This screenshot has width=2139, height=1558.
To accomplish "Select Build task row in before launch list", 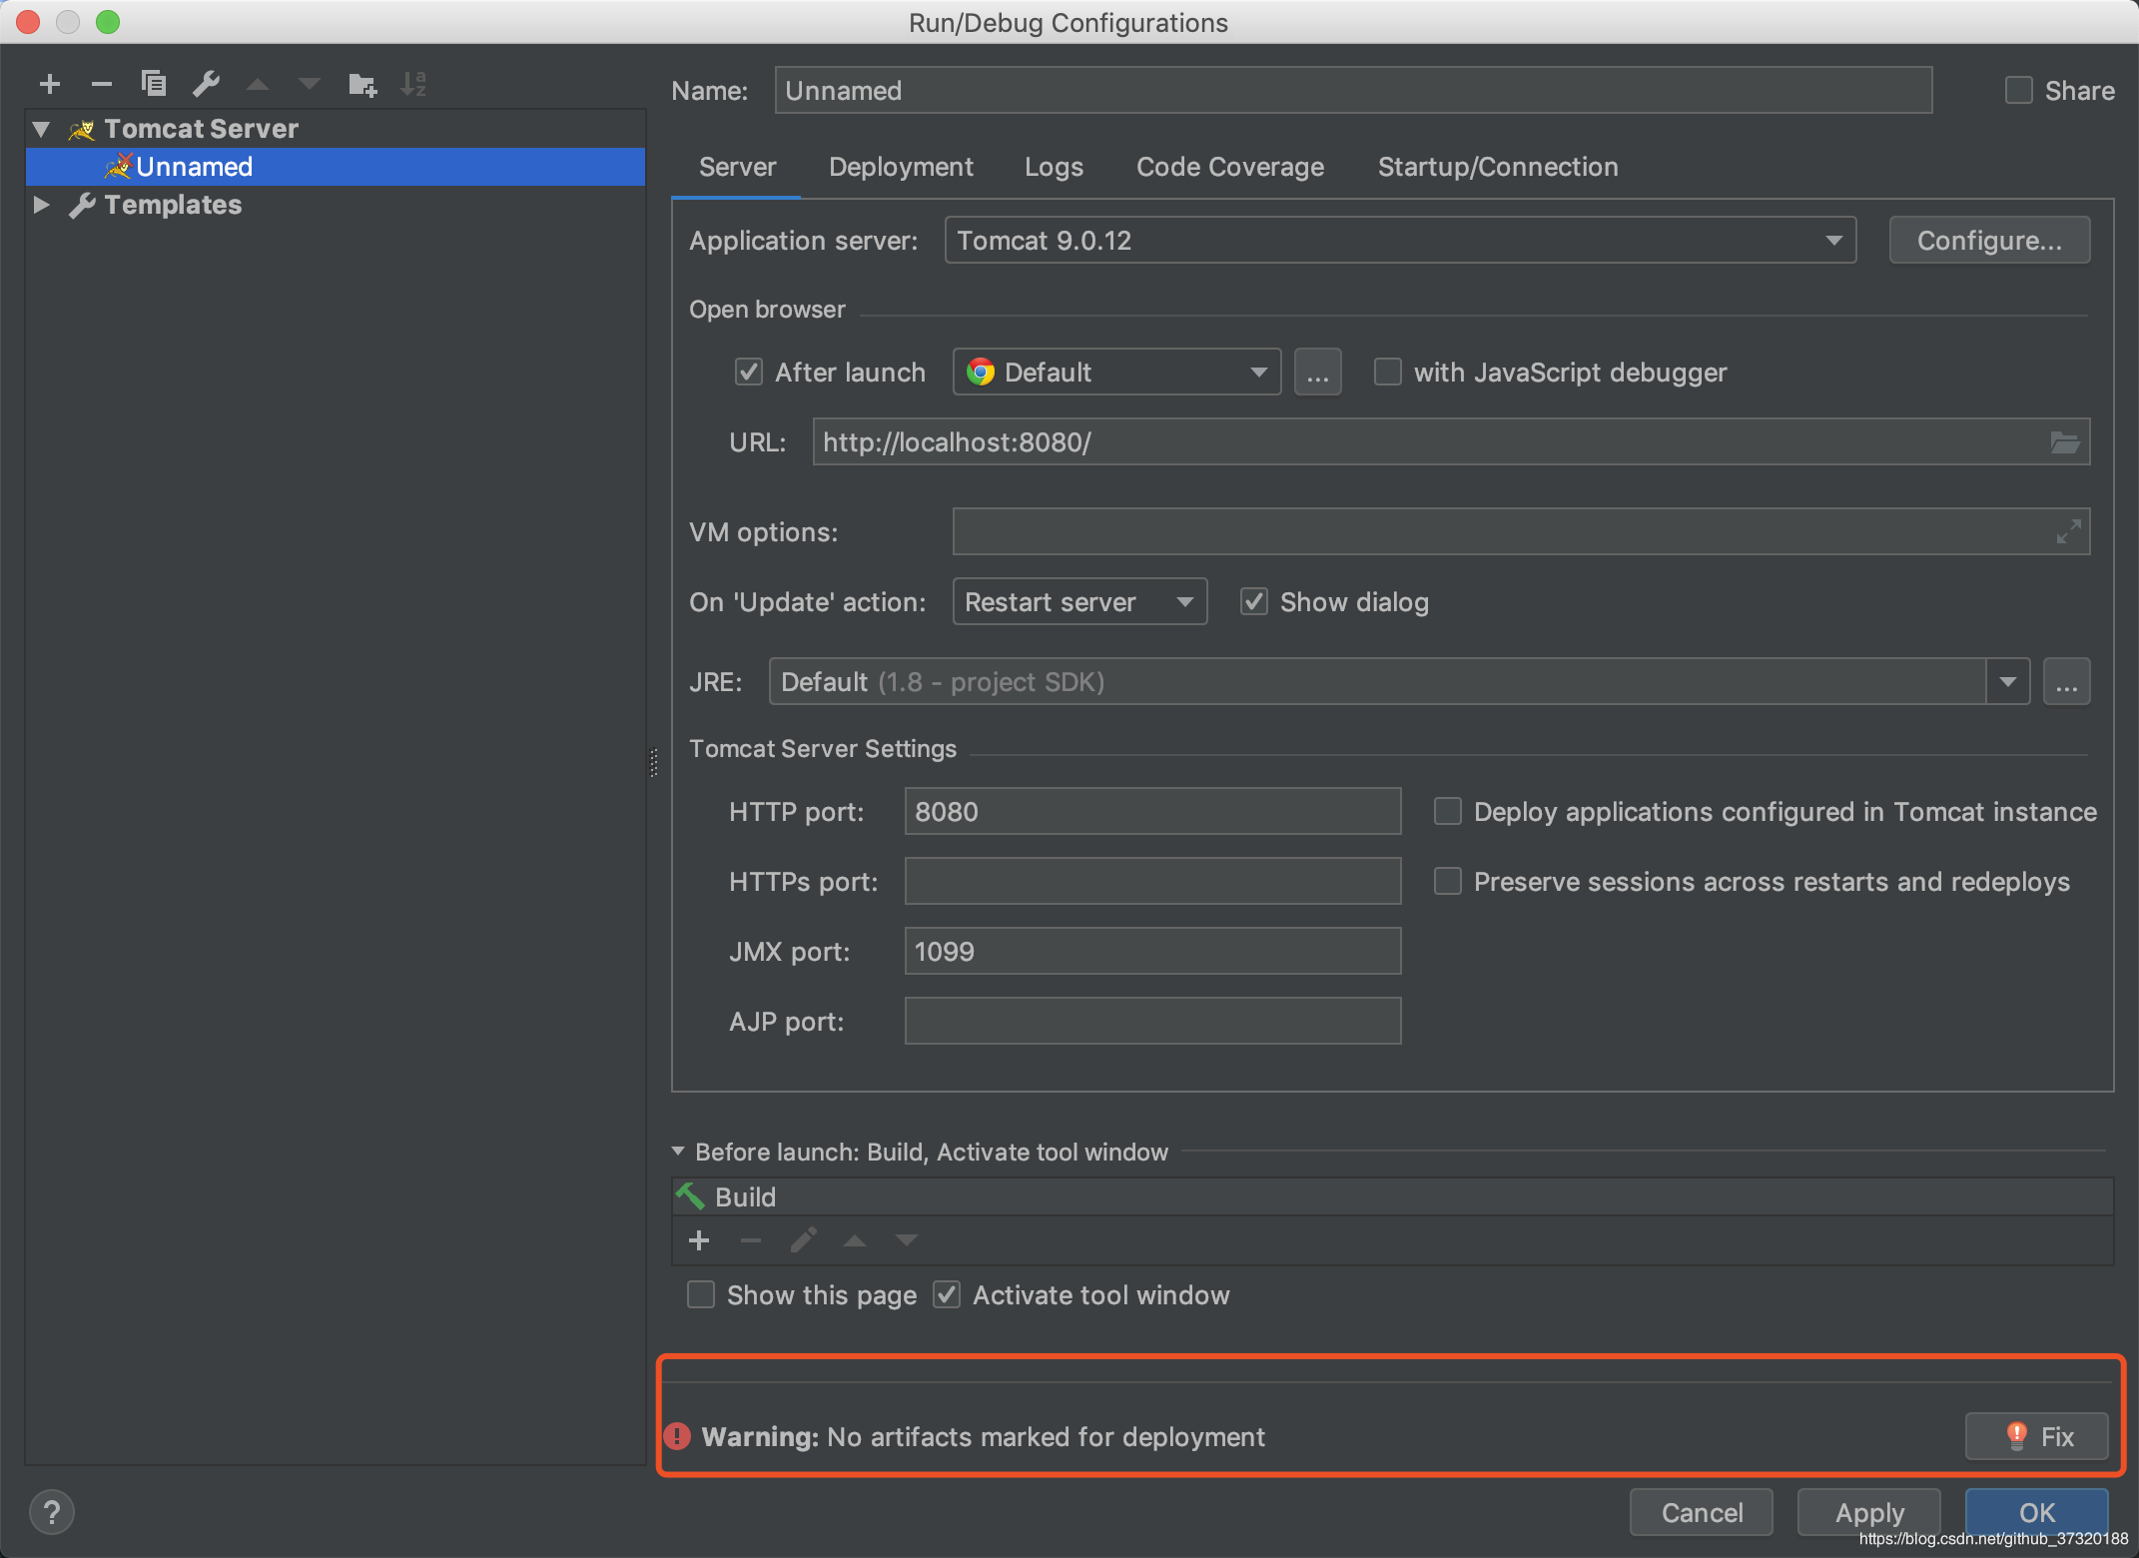I will click(1393, 1196).
